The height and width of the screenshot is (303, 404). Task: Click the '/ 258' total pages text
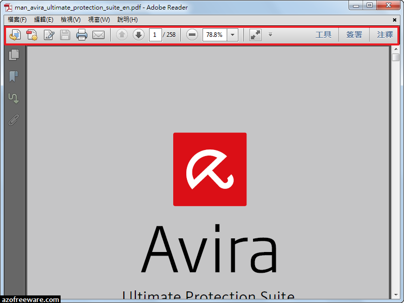tap(169, 35)
